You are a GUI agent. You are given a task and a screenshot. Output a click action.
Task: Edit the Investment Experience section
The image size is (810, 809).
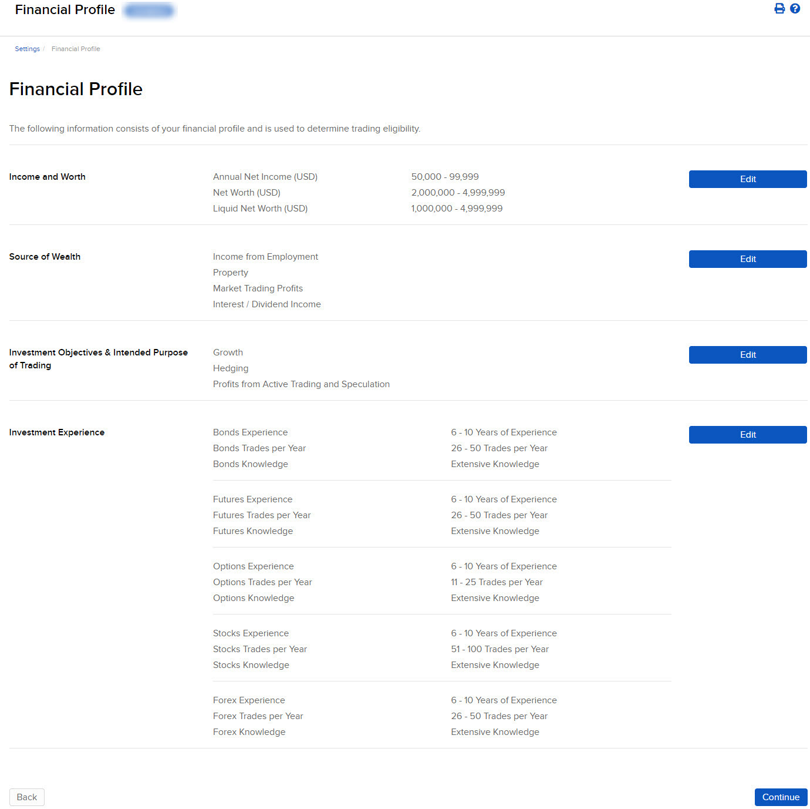coord(748,434)
